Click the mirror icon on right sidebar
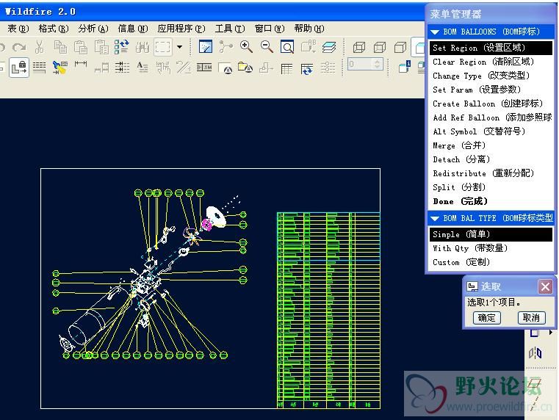559x420 pixels. tap(535, 353)
